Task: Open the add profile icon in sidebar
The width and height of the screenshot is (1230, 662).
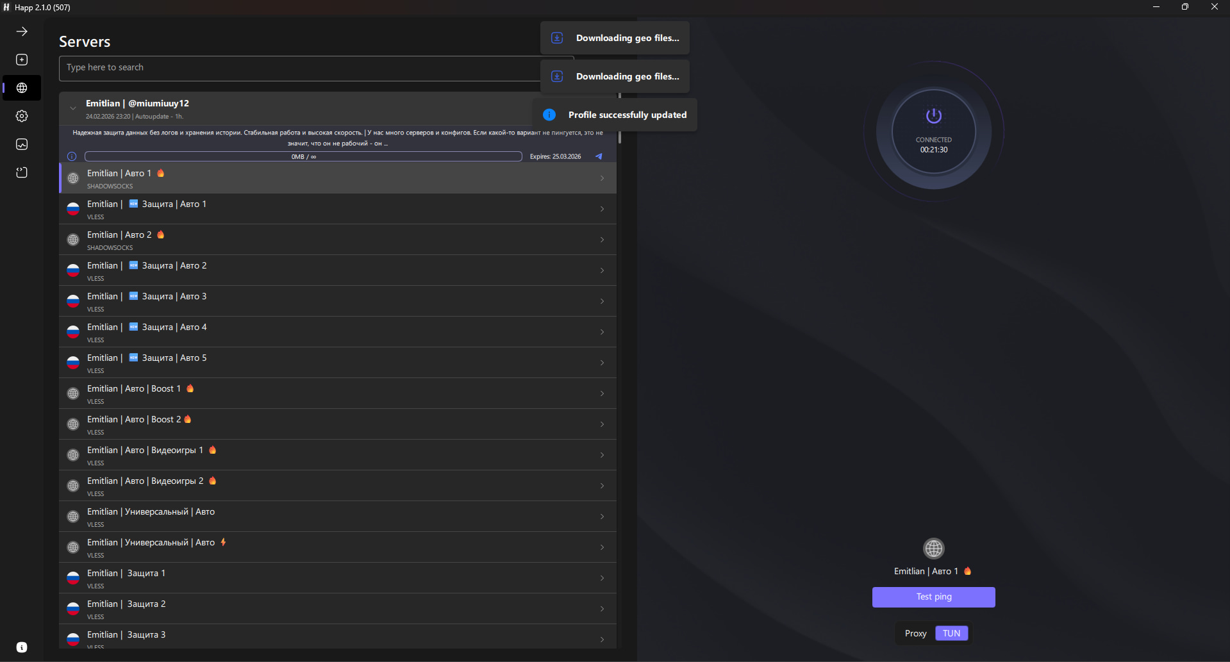Action: click(22, 60)
